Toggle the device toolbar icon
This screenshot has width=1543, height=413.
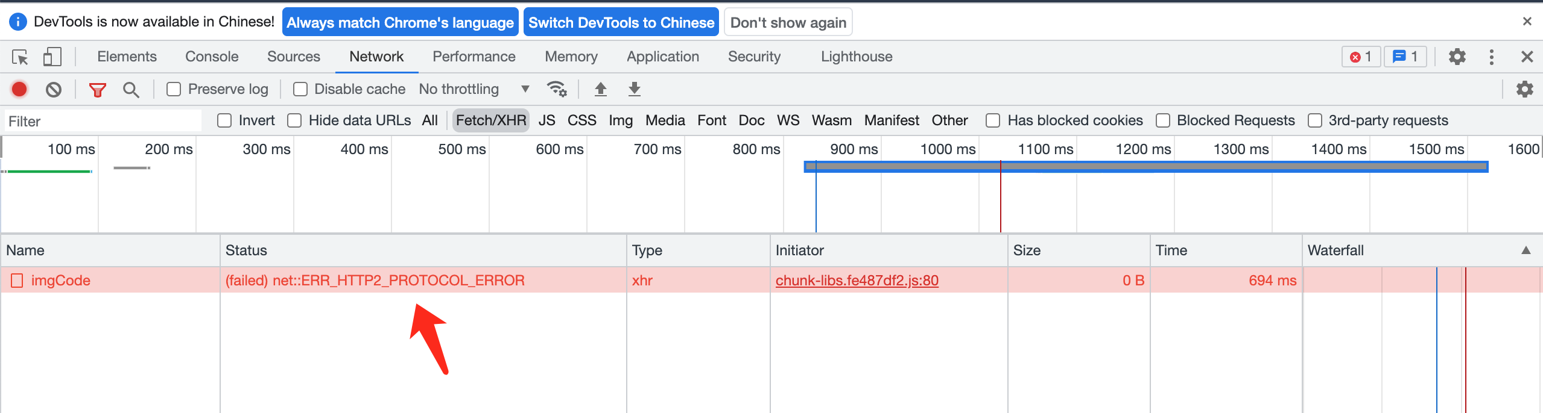pyautogui.click(x=52, y=57)
